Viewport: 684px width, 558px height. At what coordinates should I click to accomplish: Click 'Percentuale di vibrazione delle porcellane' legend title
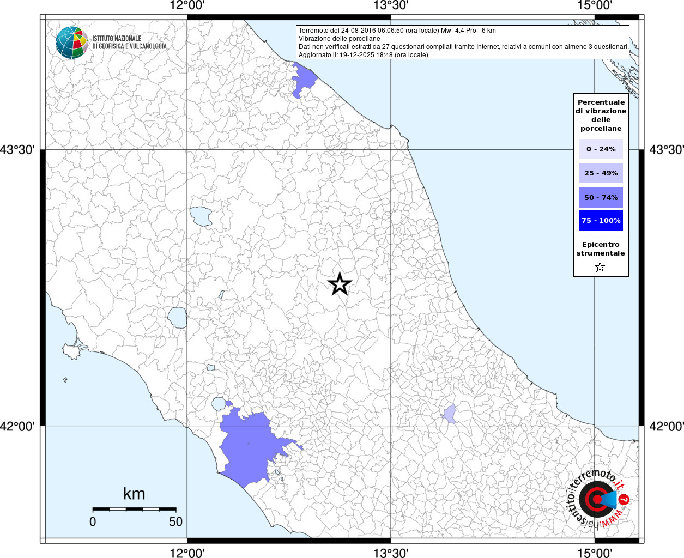601,116
